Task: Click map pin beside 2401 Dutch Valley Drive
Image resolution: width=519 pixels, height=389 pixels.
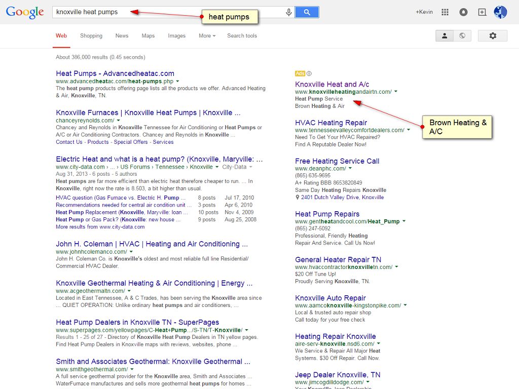Action: [297, 197]
